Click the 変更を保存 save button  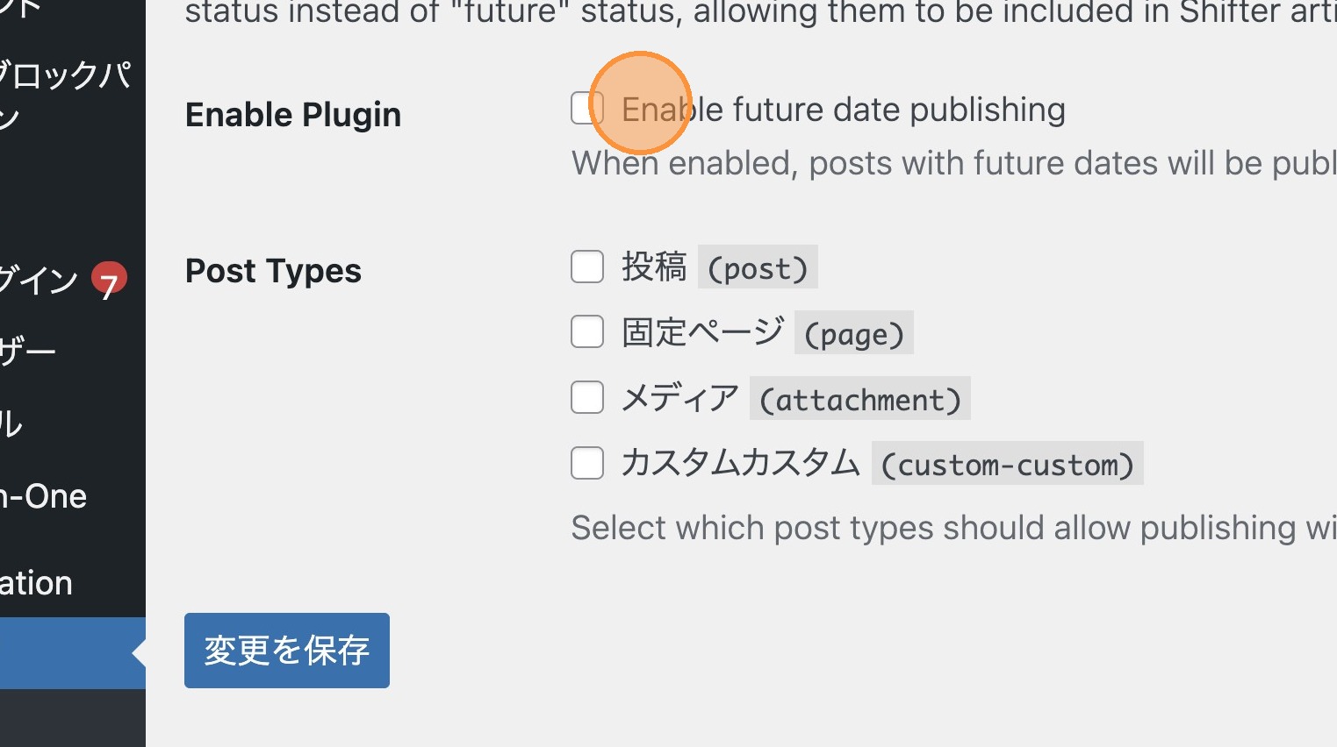point(286,651)
